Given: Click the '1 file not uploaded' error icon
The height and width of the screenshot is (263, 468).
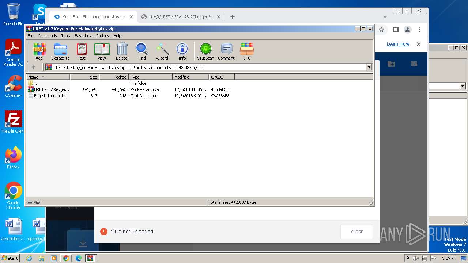Looking at the screenshot, I should 104,232.
